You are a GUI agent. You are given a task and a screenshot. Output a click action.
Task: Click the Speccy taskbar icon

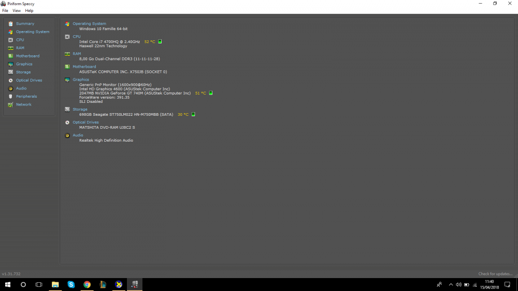(x=135, y=284)
